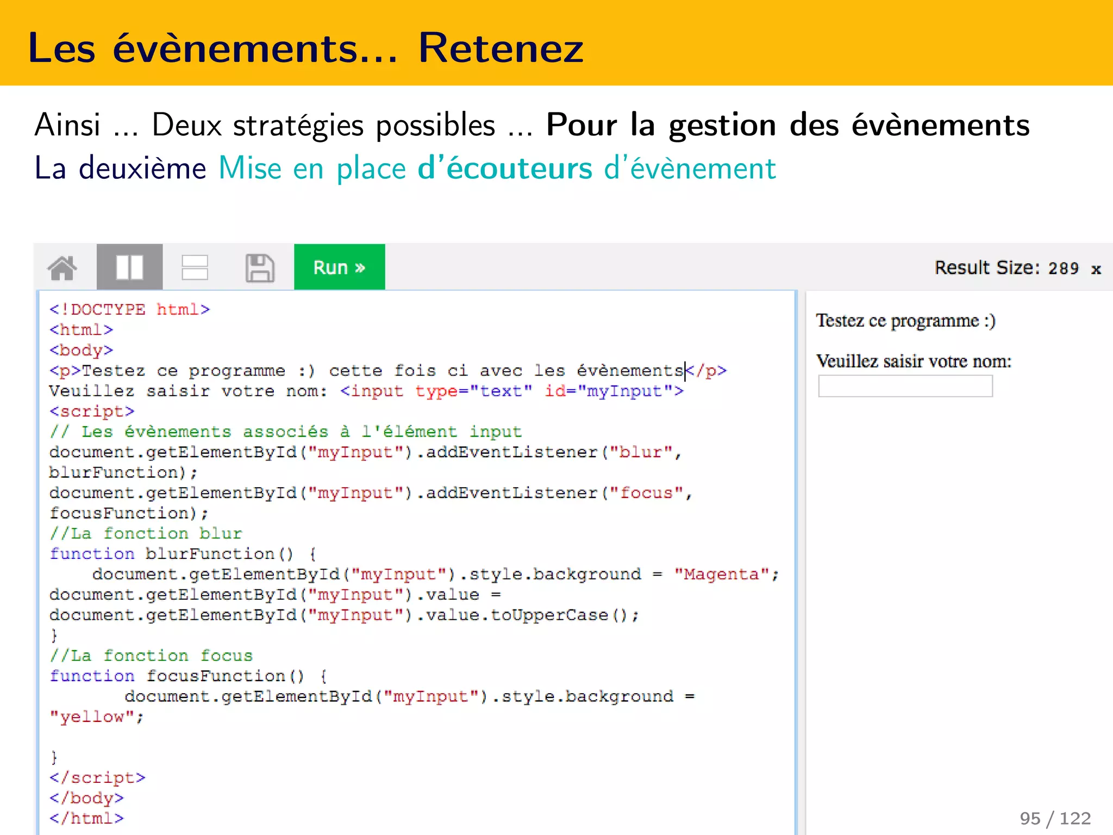1113x835 pixels.
Task: Click the "Magenta" string in code
Action: (x=721, y=574)
